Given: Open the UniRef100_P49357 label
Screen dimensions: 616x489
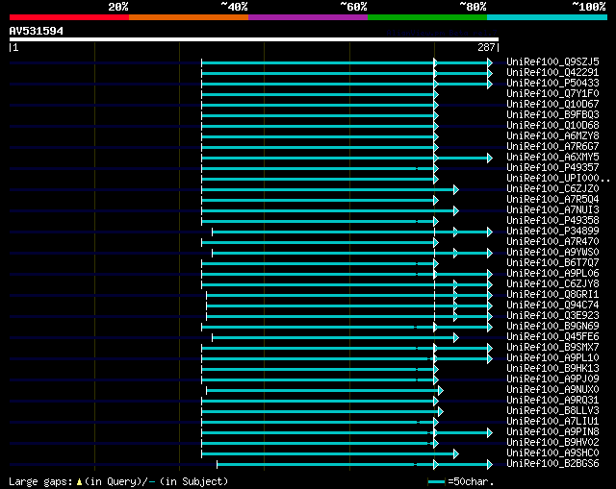Looking at the screenshot, I should pyautogui.click(x=552, y=167).
